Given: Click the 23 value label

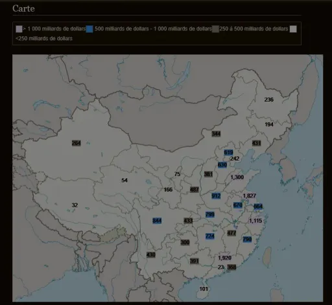Looking at the screenshot, I should pos(220,267).
